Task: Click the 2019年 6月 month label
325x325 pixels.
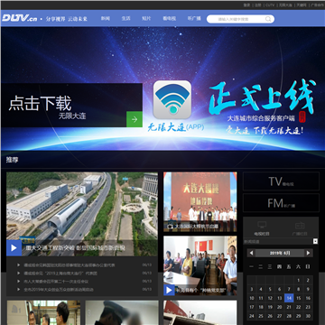Action: (x=280, y=253)
